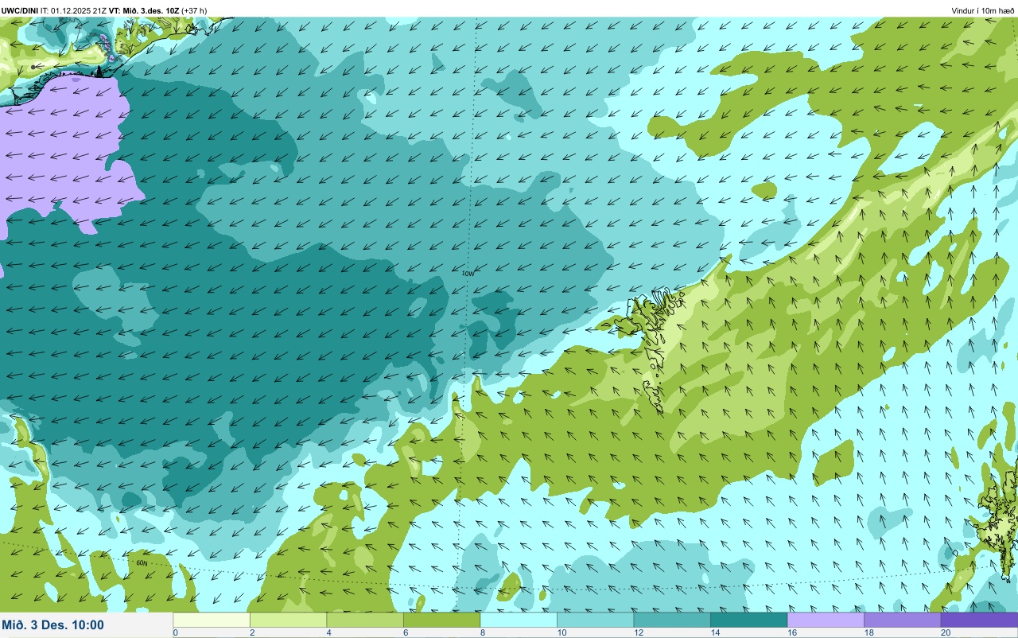The height and width of the screenshot is (638, 1018).
Task: Choose the dark teal 14–16 legend swatch
Action: click(748, 620)
